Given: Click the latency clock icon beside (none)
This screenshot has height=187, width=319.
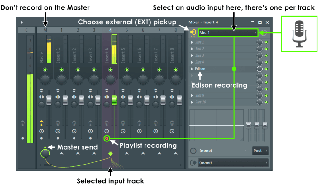Looking at the screenshot, I should click(x=193, y=151).
